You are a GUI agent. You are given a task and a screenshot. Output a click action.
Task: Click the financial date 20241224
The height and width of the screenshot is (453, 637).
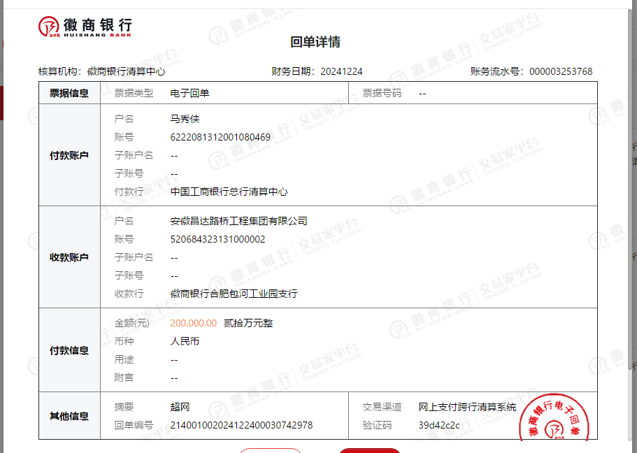click(341, 71)
